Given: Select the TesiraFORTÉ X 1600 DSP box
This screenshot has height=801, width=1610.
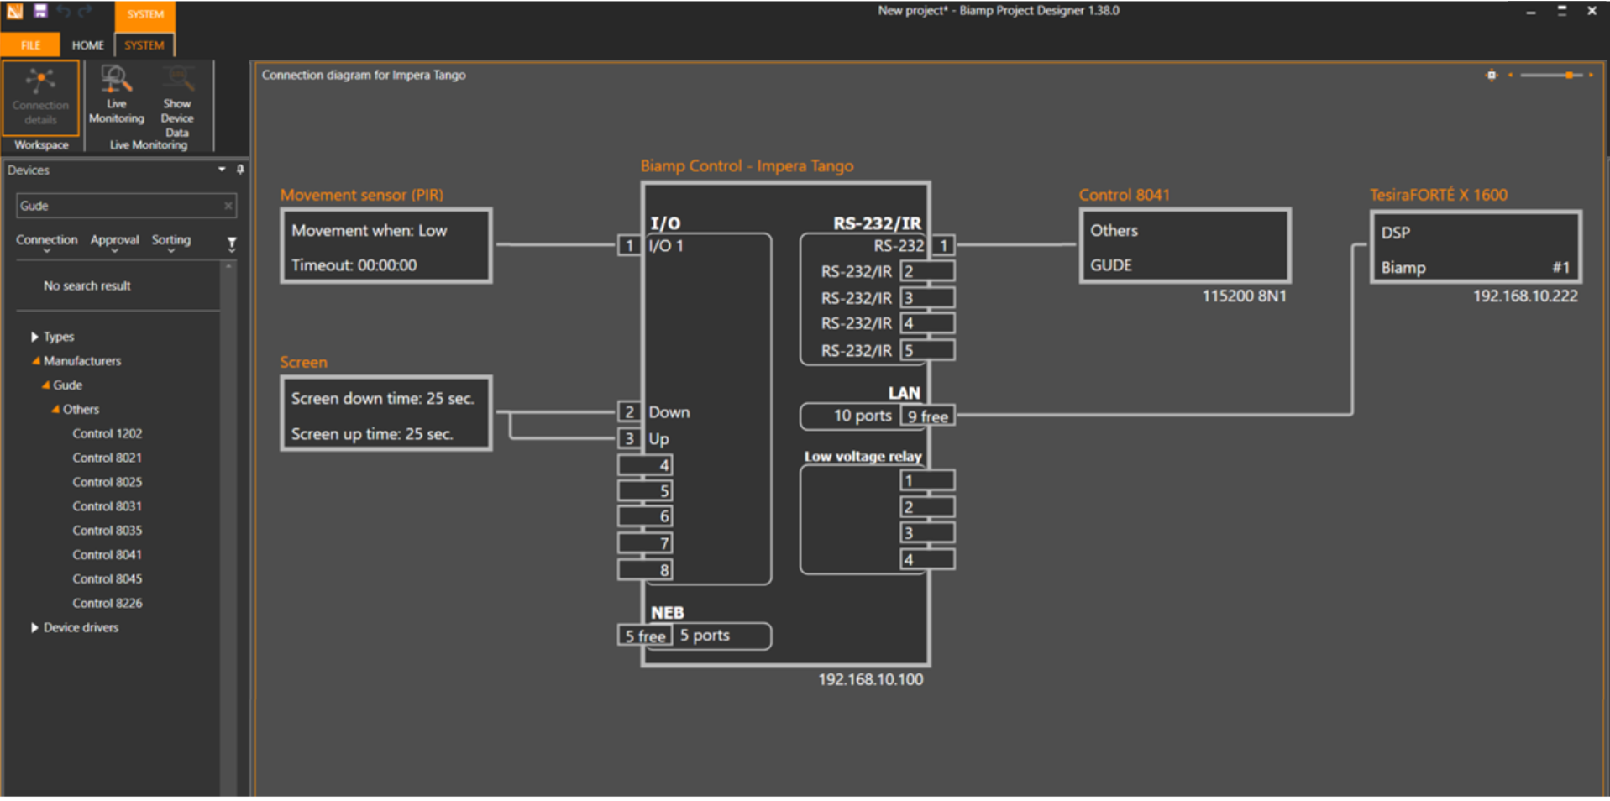Looking at the screenshot, I should (x=1476, y=248).
